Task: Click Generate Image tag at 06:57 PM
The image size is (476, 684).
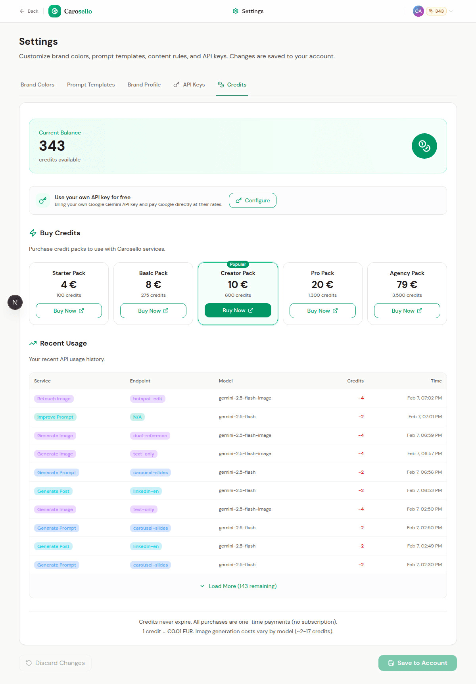Action: 55,454
